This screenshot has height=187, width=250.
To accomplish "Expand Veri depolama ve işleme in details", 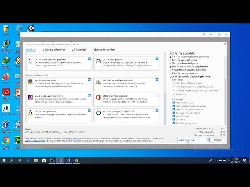I will [171, 64].
